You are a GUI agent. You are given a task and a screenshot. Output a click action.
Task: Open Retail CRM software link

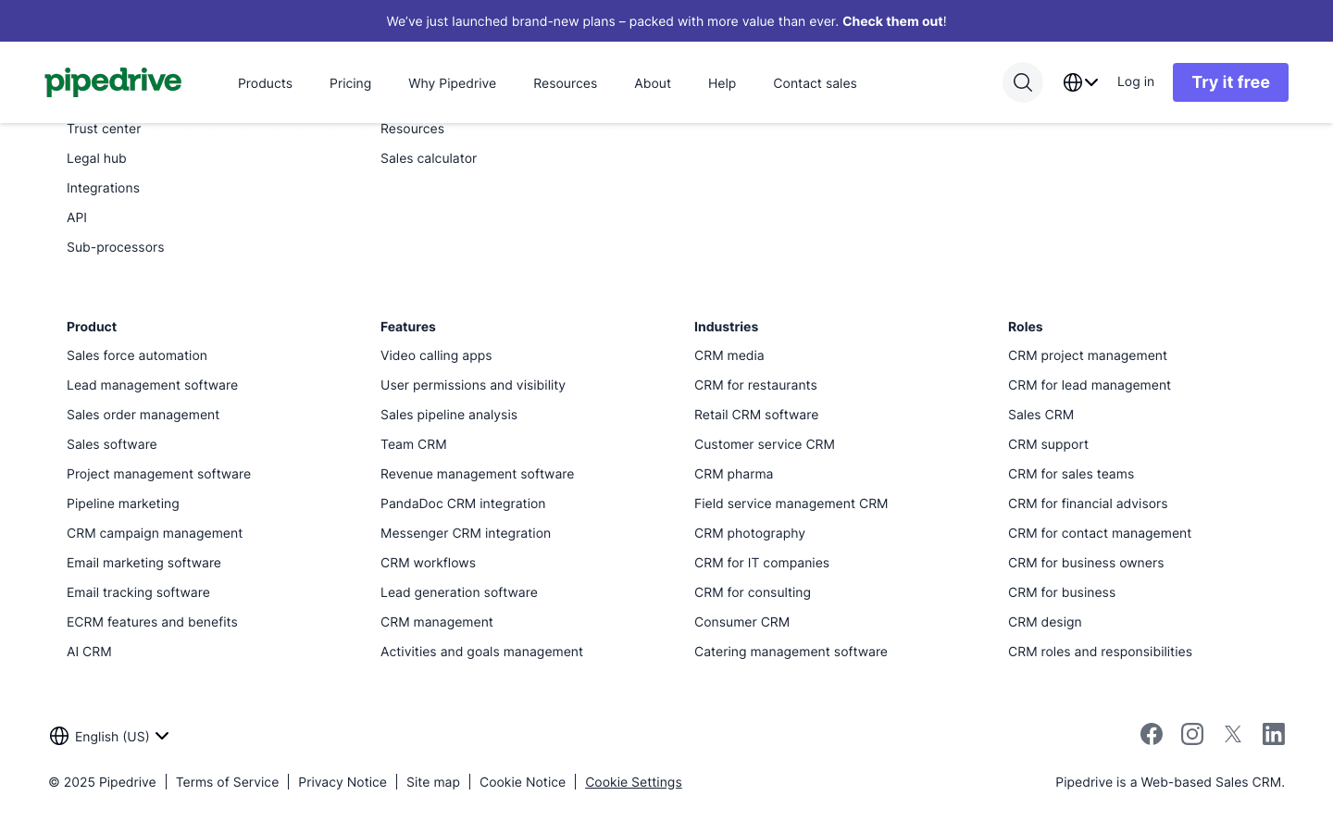point(756,415)
